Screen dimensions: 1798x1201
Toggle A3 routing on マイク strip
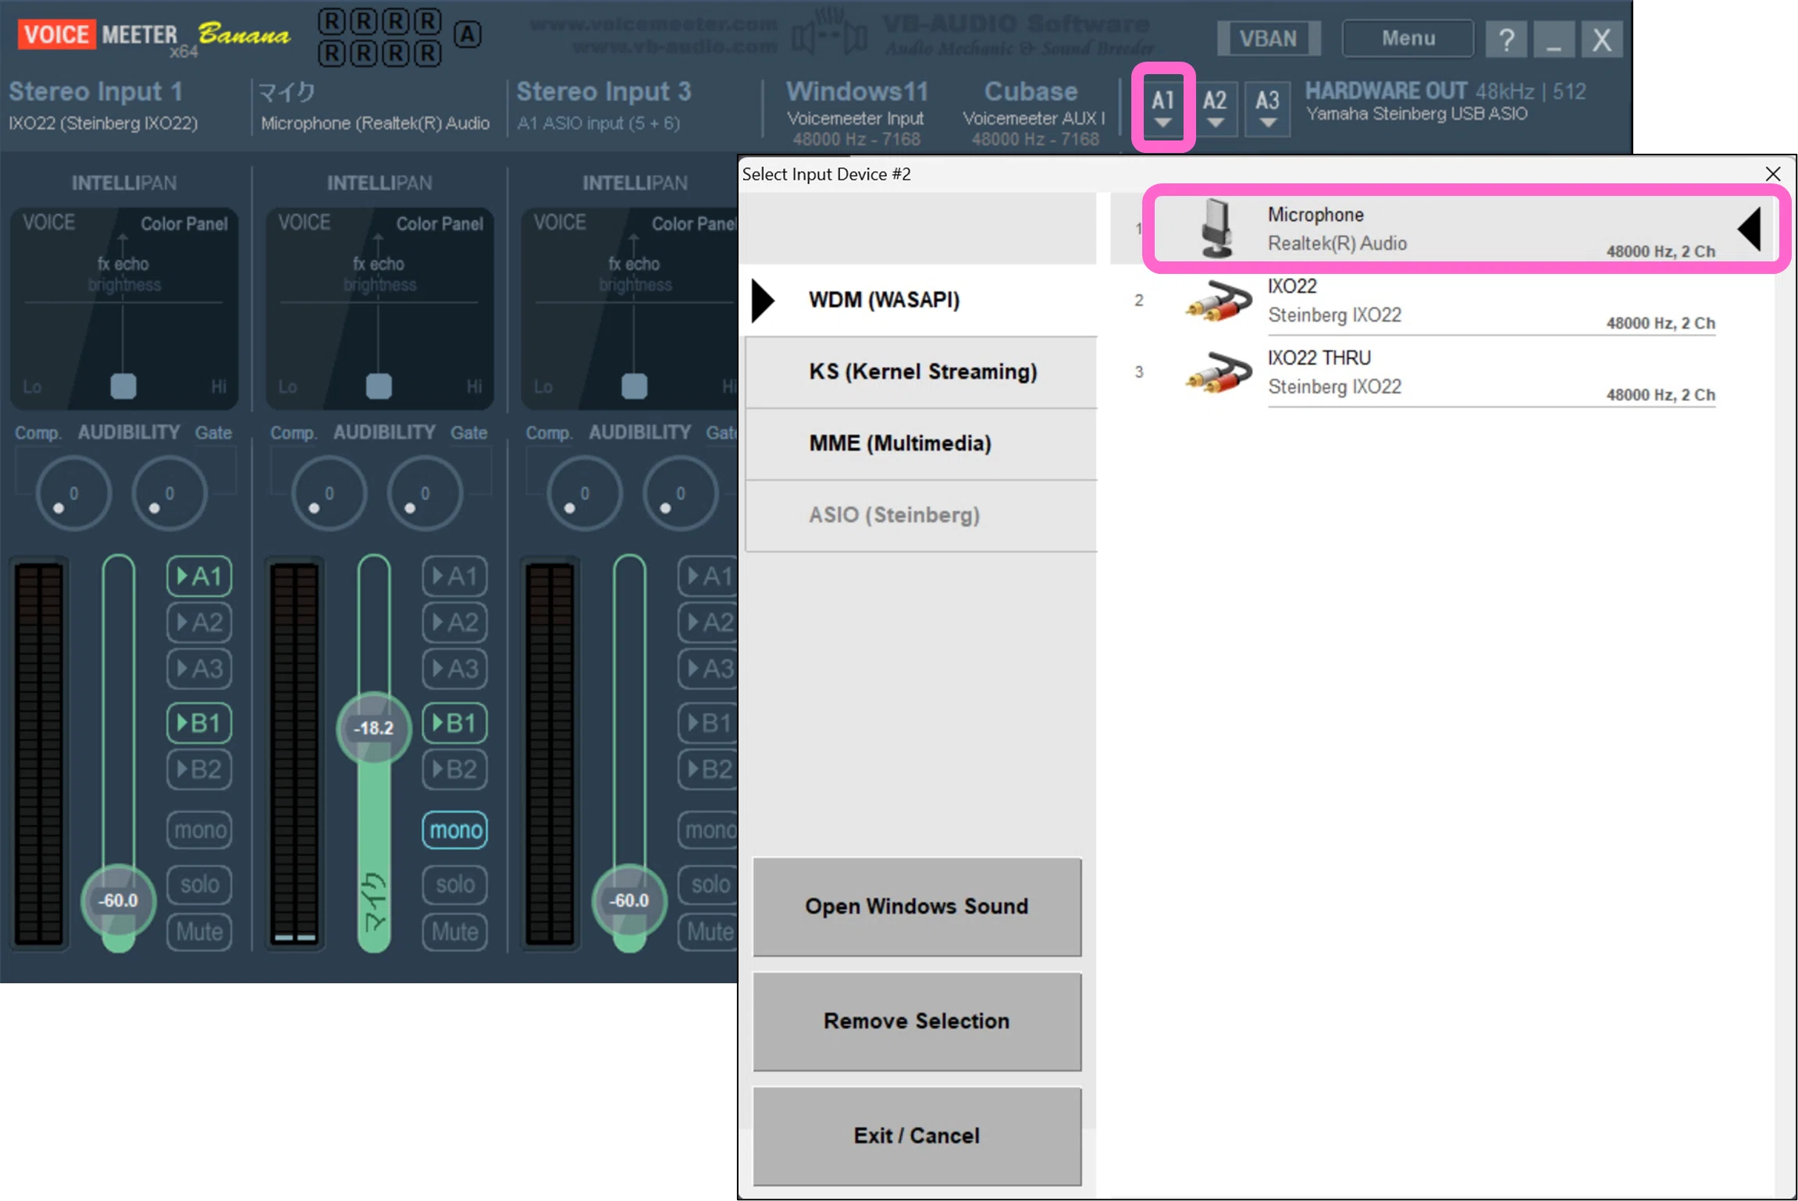tap(454, 669)
